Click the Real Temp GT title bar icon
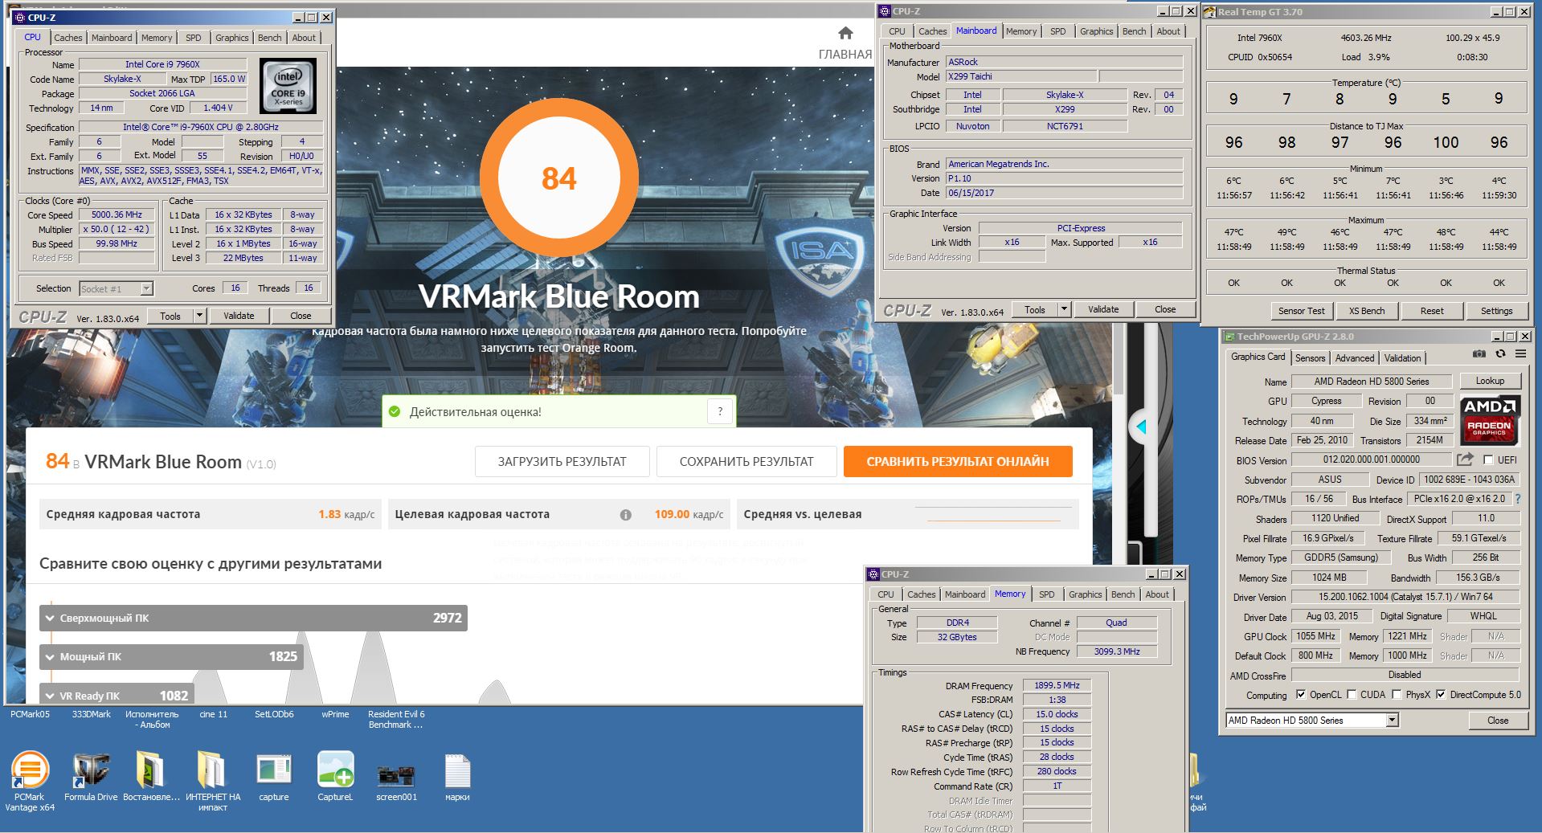This screenshot has width=1542, height=833. point(1209,12)
